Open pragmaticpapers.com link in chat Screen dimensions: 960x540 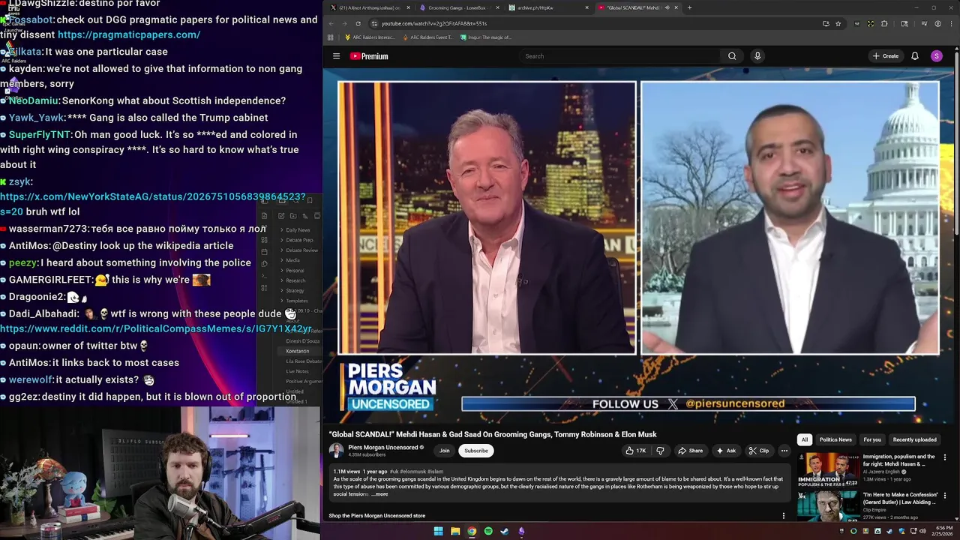click(x=129, y=34)
